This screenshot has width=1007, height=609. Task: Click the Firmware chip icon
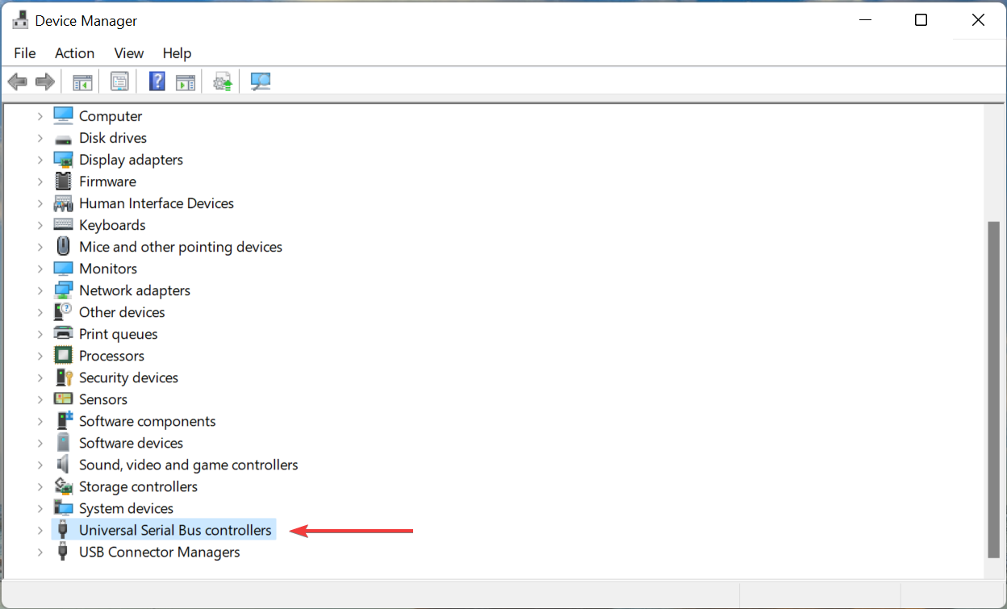tap(63, 181)
